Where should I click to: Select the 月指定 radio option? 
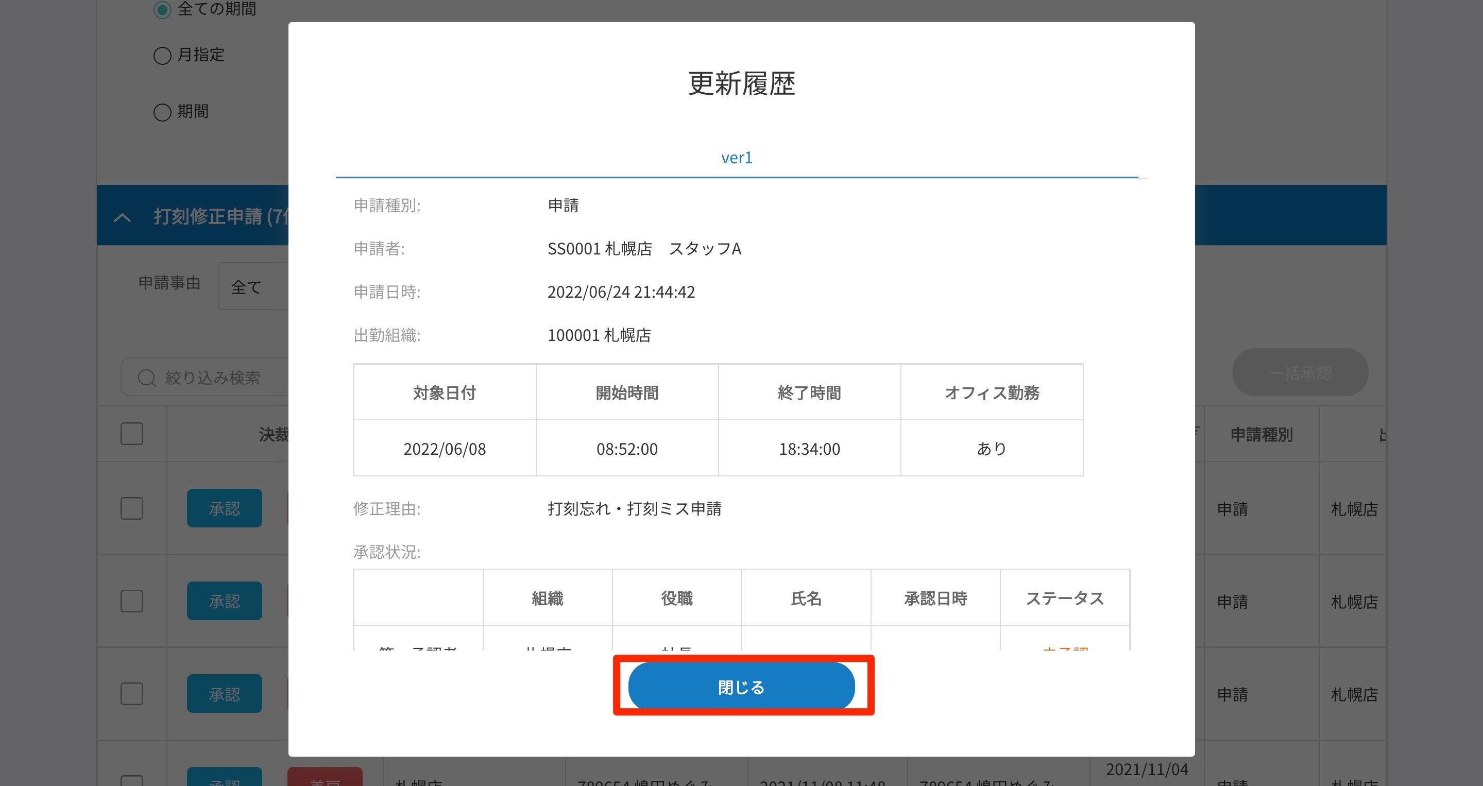[162, 55]
